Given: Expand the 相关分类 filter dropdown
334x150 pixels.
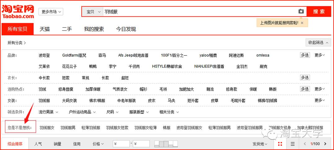Looking at the screenshot, I should pyautogui.click(x=169, y=112).
